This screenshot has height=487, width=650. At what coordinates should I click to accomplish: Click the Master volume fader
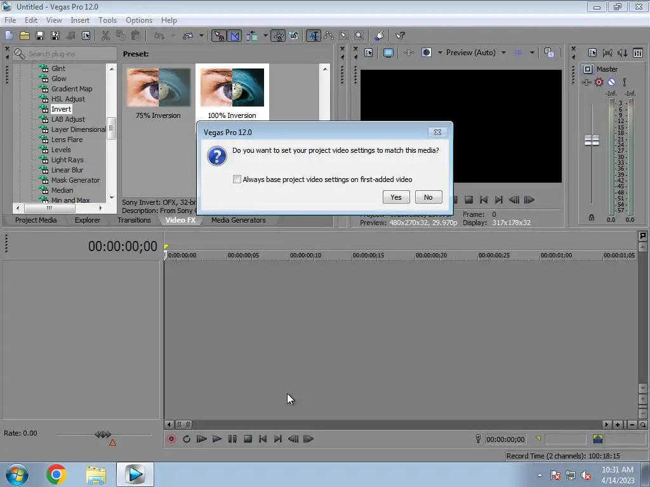click(x=592, y=140)
